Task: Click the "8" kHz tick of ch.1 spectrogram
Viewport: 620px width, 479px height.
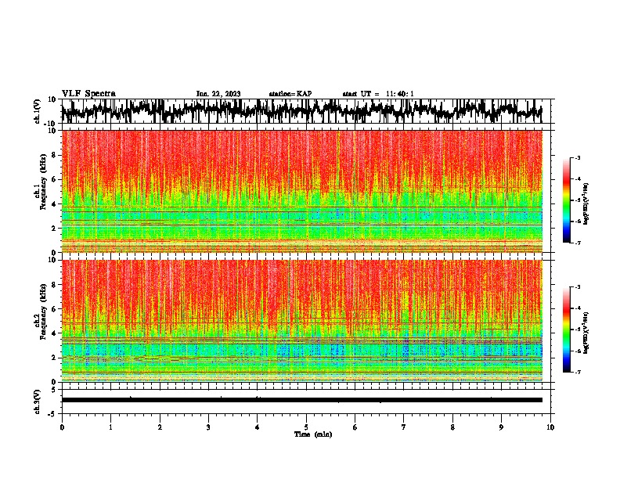Action: click(54, 155)
